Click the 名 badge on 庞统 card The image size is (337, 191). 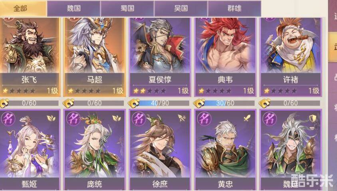pyautogui.click(x=73, y=119)
